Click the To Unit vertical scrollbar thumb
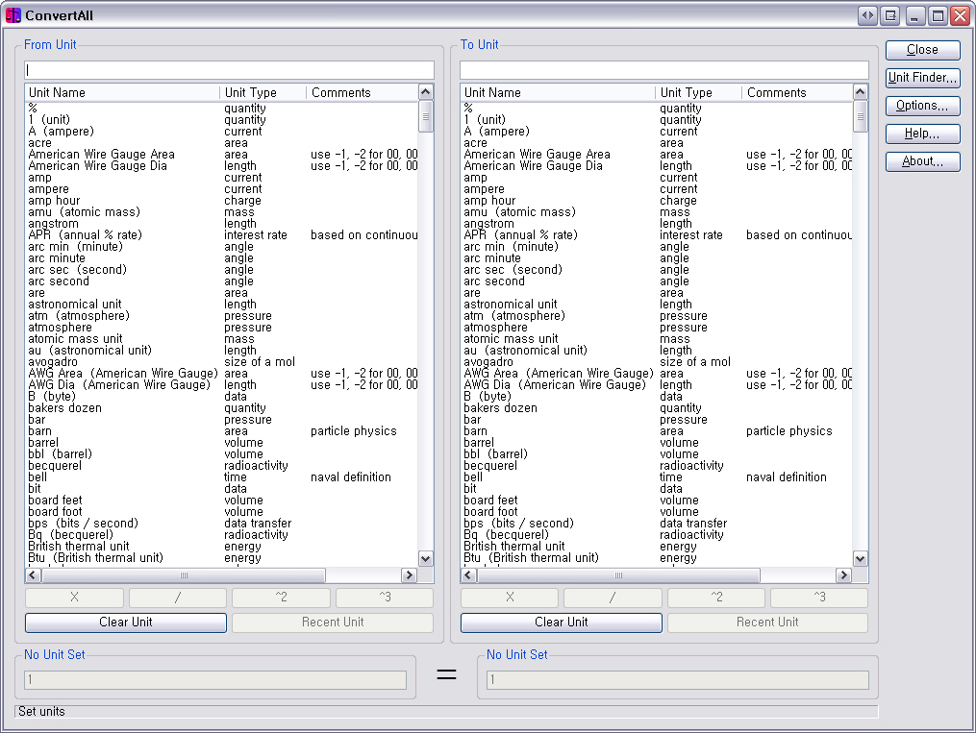Image resolution: width=976 pixels, height=733 pixels. (x=861, y=116)
